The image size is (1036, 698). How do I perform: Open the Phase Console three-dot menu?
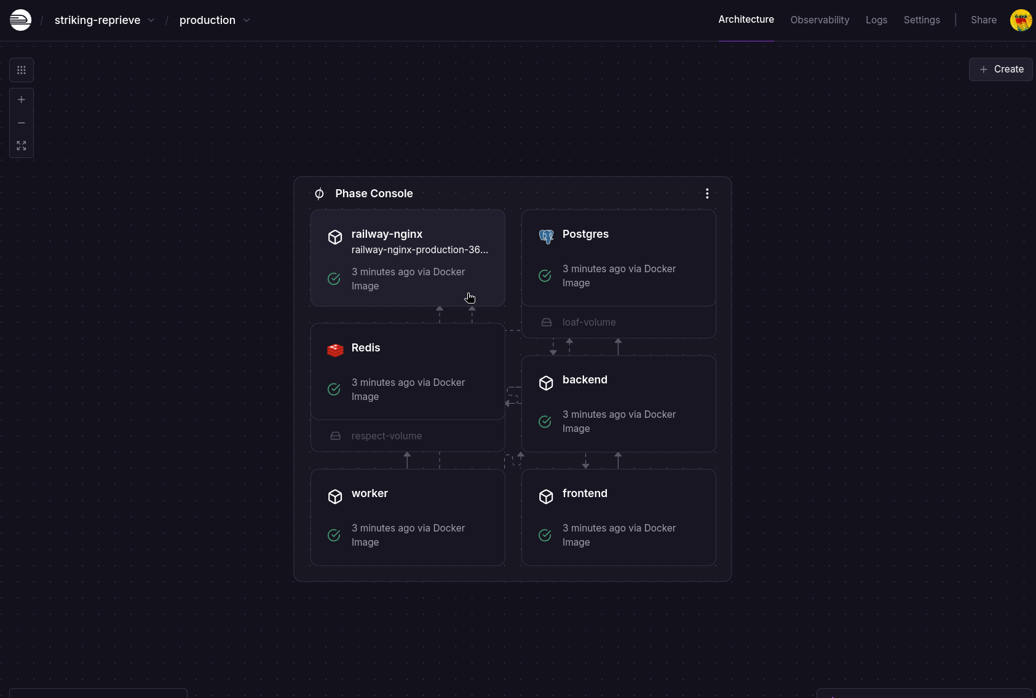[707, 194]
